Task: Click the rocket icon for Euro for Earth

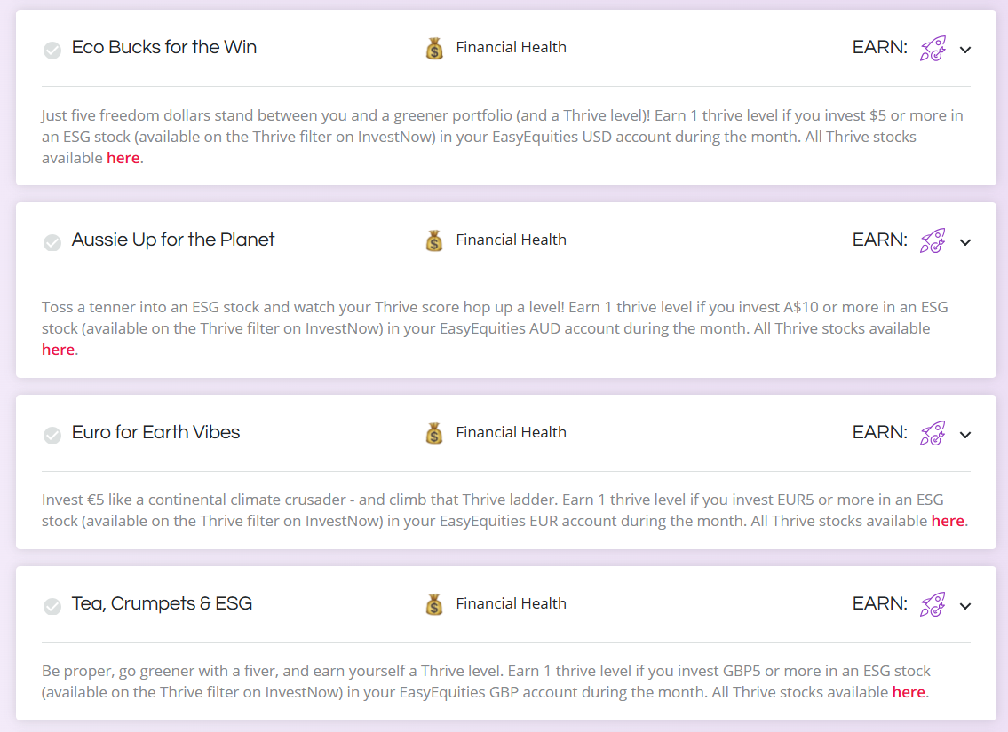Action: 933,433
